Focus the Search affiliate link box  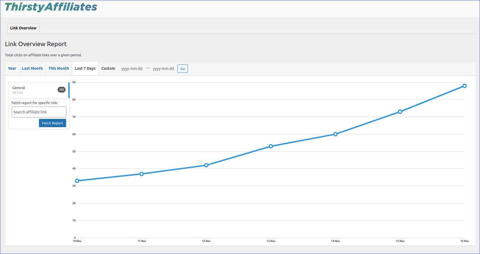(39, 112)
